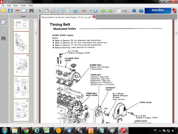Open the Edit menu
178x134 pixels.
click(9, 6)
